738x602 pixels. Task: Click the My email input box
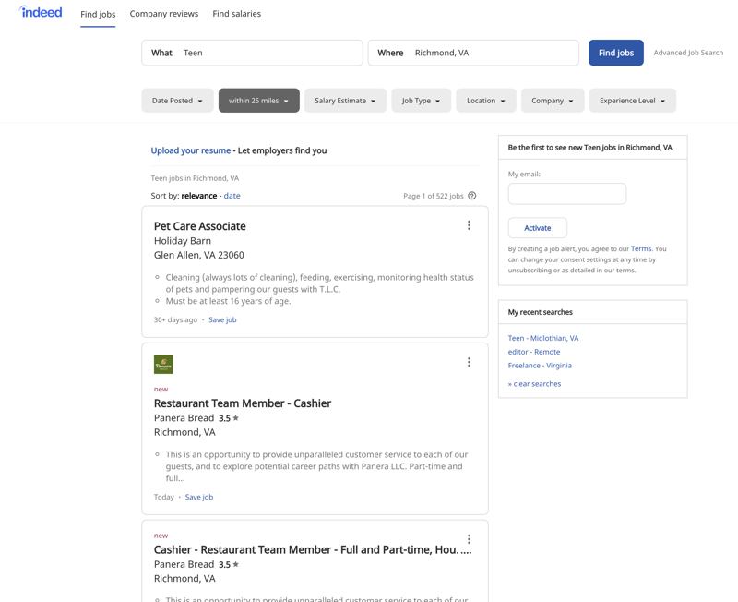[x=567, y=194]
